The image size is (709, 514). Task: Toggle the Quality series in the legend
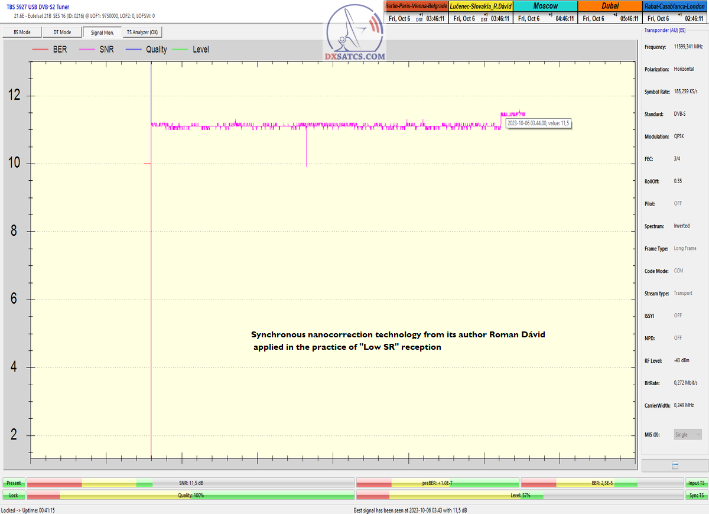point(157,50)
